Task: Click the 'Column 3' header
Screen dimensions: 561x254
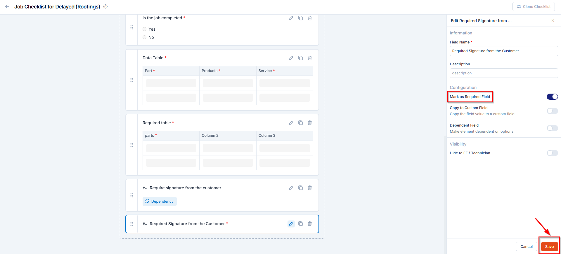Action: 285,136
